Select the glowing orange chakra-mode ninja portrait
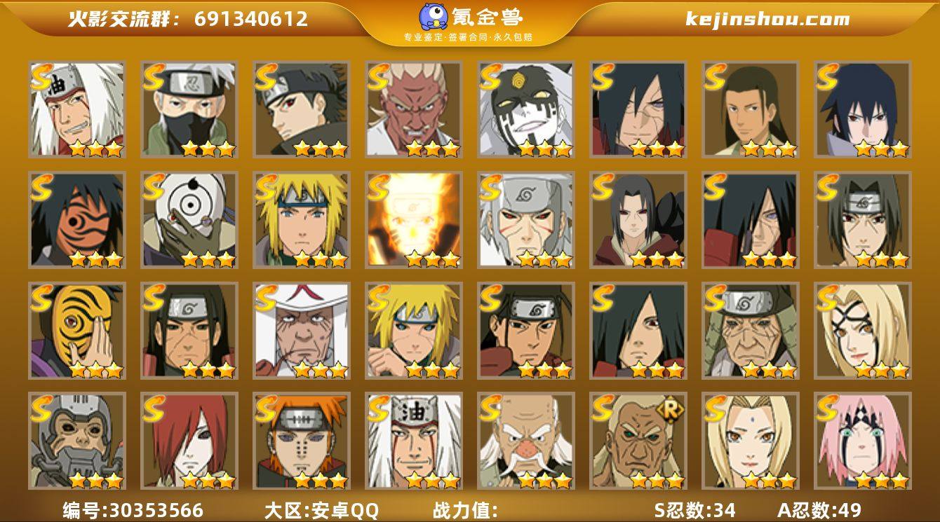 click(x=414, y=220)
